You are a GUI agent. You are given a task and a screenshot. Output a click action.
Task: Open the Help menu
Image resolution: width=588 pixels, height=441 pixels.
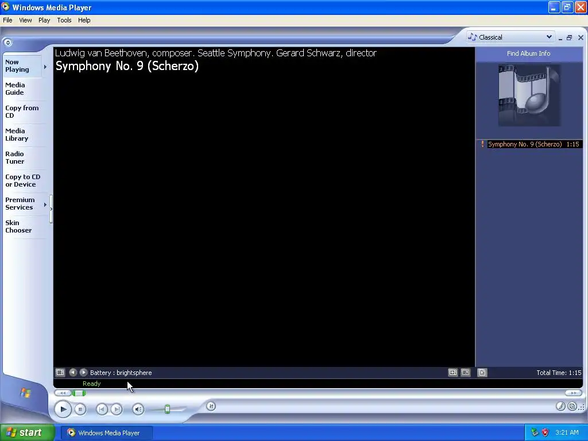(x=84, y=20)
